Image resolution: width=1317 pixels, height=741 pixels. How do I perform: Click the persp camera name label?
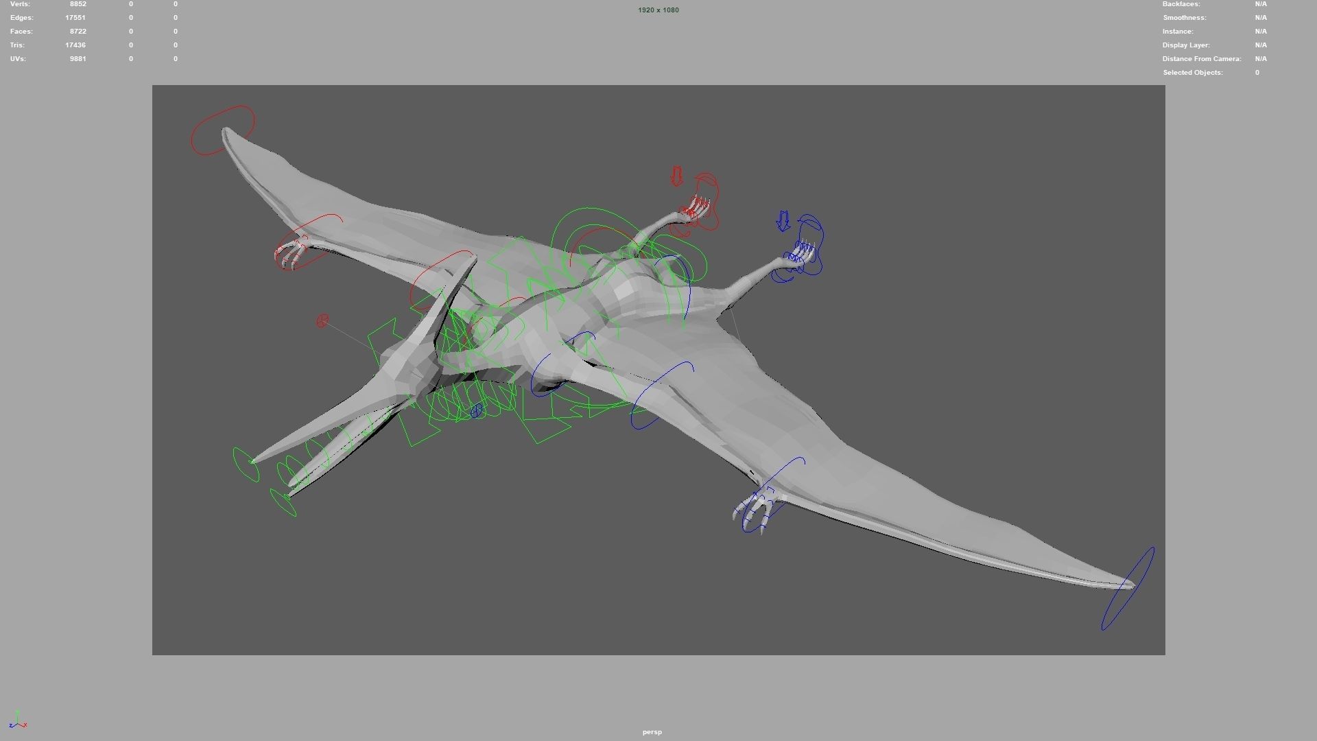[652, 732]
